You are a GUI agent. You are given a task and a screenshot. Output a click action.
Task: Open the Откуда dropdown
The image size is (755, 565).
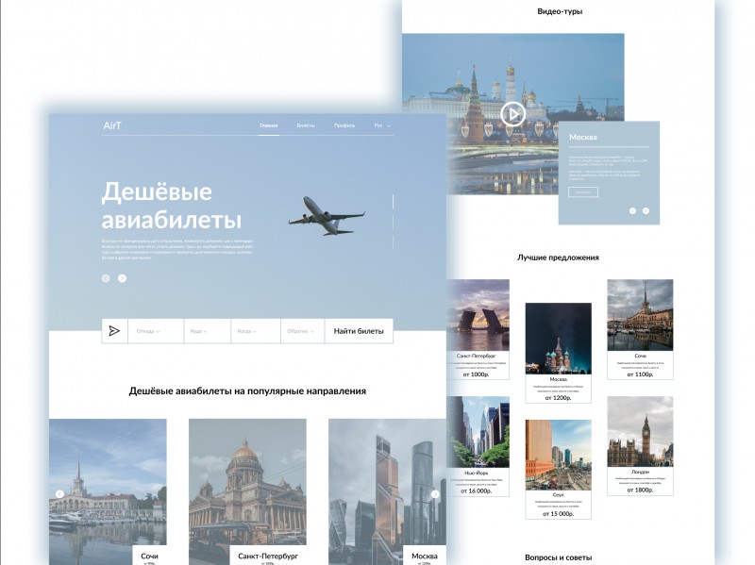coord(156,331)
